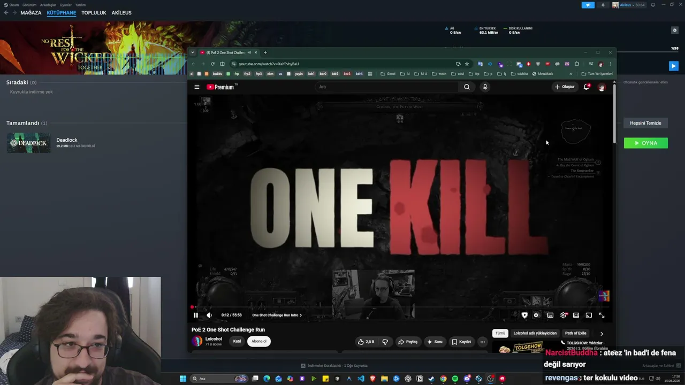Open the browser tab search dropdown
685x385 pixels.
coord(193,52)
